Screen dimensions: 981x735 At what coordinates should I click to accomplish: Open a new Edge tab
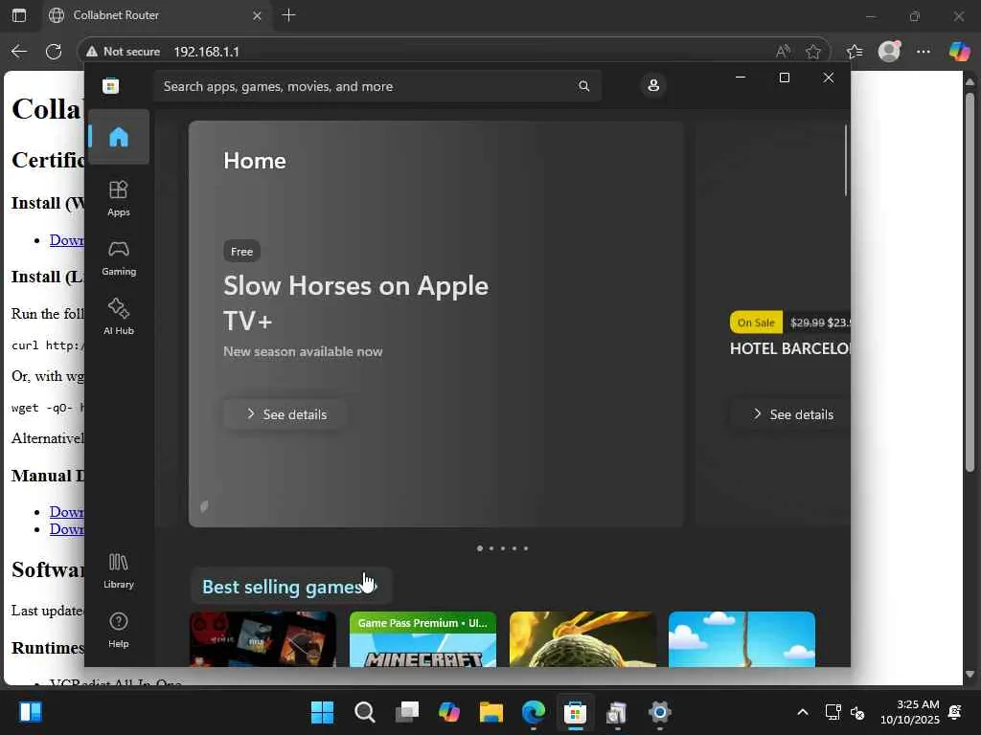[x=288, y=15]
